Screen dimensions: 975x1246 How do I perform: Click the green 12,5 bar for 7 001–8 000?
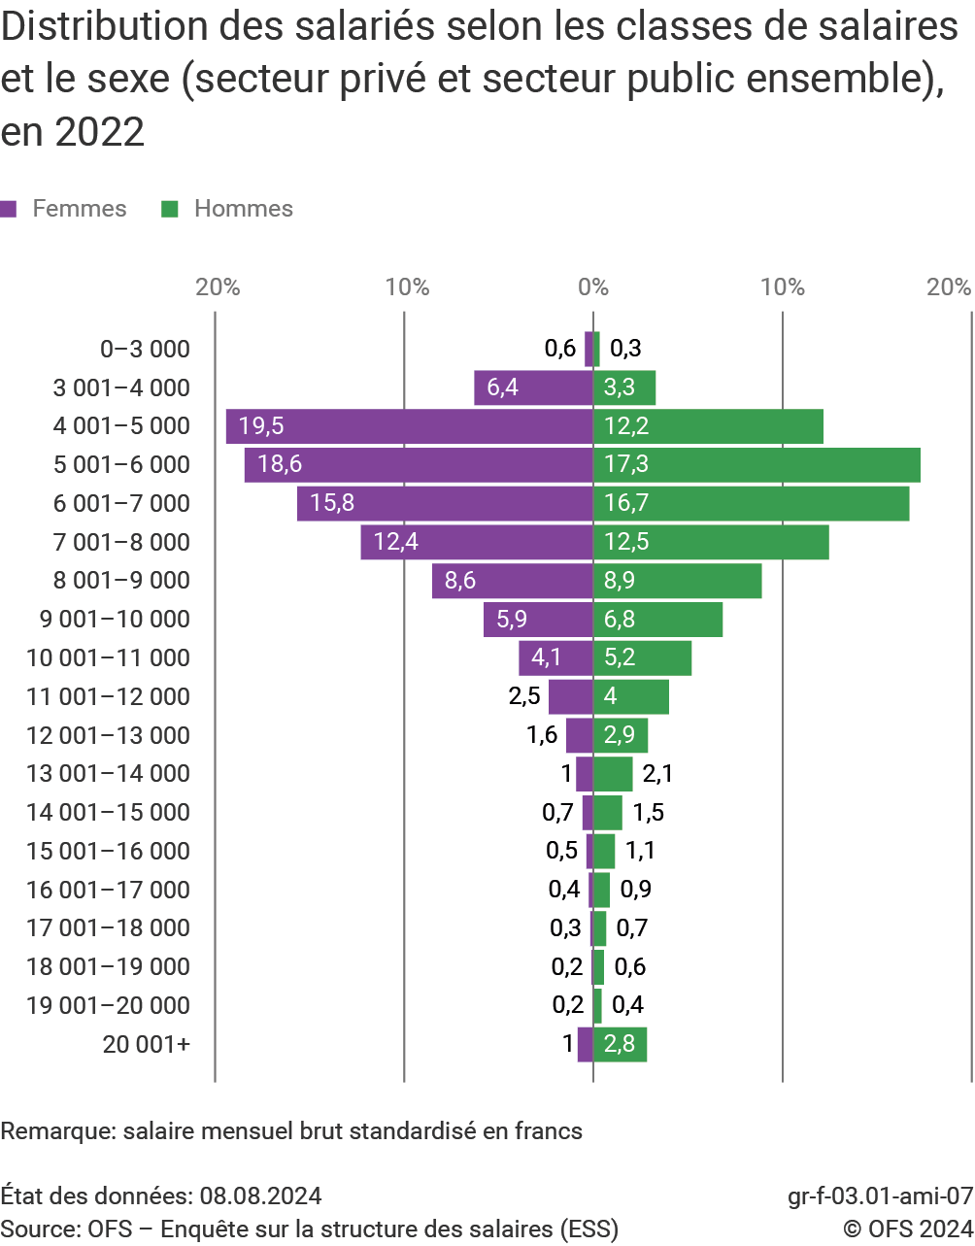click(x=711, y=542)
